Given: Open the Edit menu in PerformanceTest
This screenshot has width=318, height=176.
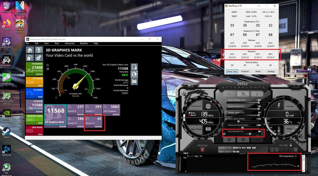Looking at the screenshot, I should coord(37,43).
